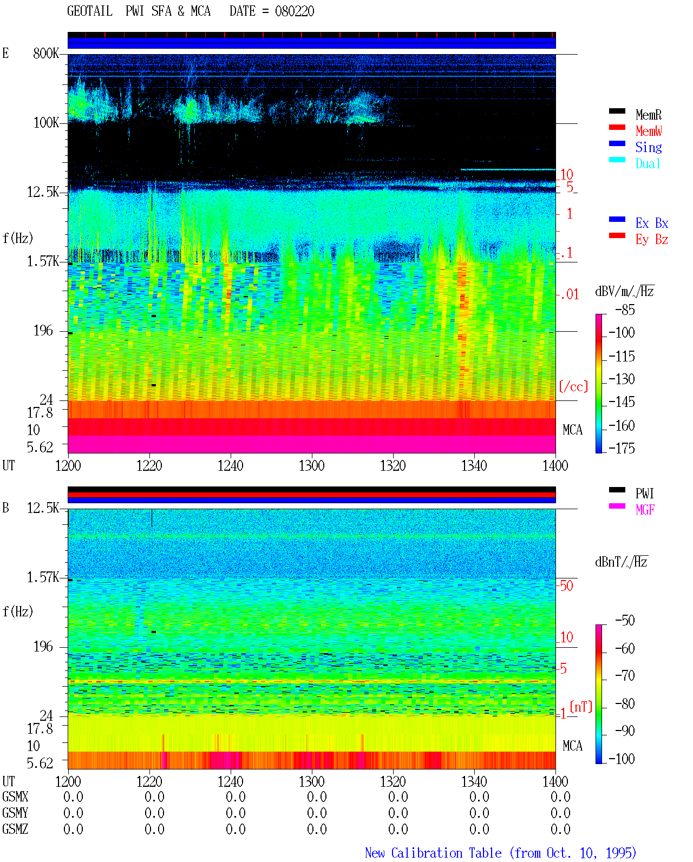Click the 'Ey Bz' legend label

[x=652, y=239]
